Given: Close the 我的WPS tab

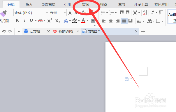Looking at the screenshot, I should (x=78, y=31).
